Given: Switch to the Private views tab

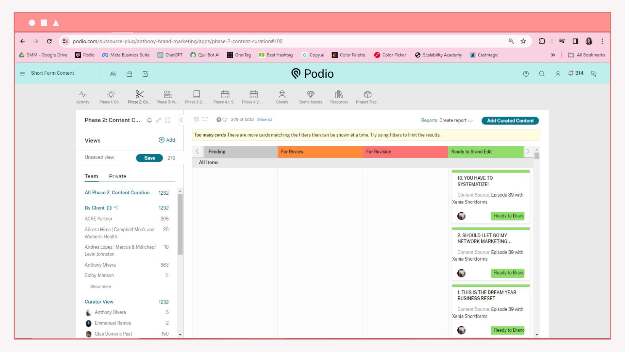Looking at the screenshot, I should coord(117,176).
